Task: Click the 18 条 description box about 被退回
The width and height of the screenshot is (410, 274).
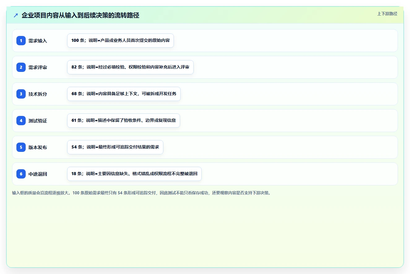Action: 134,174
